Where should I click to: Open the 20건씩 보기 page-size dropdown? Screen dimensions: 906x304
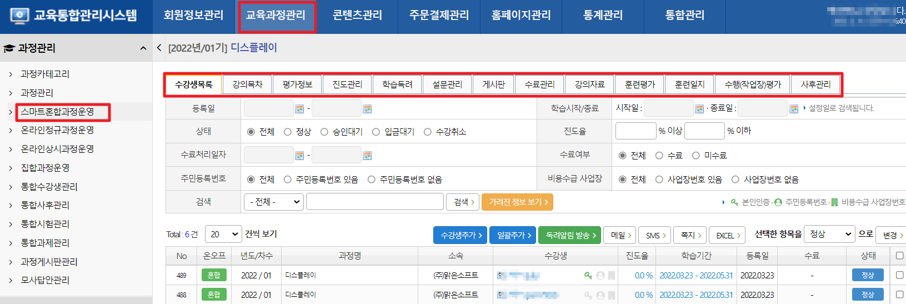tap(223, 235)
